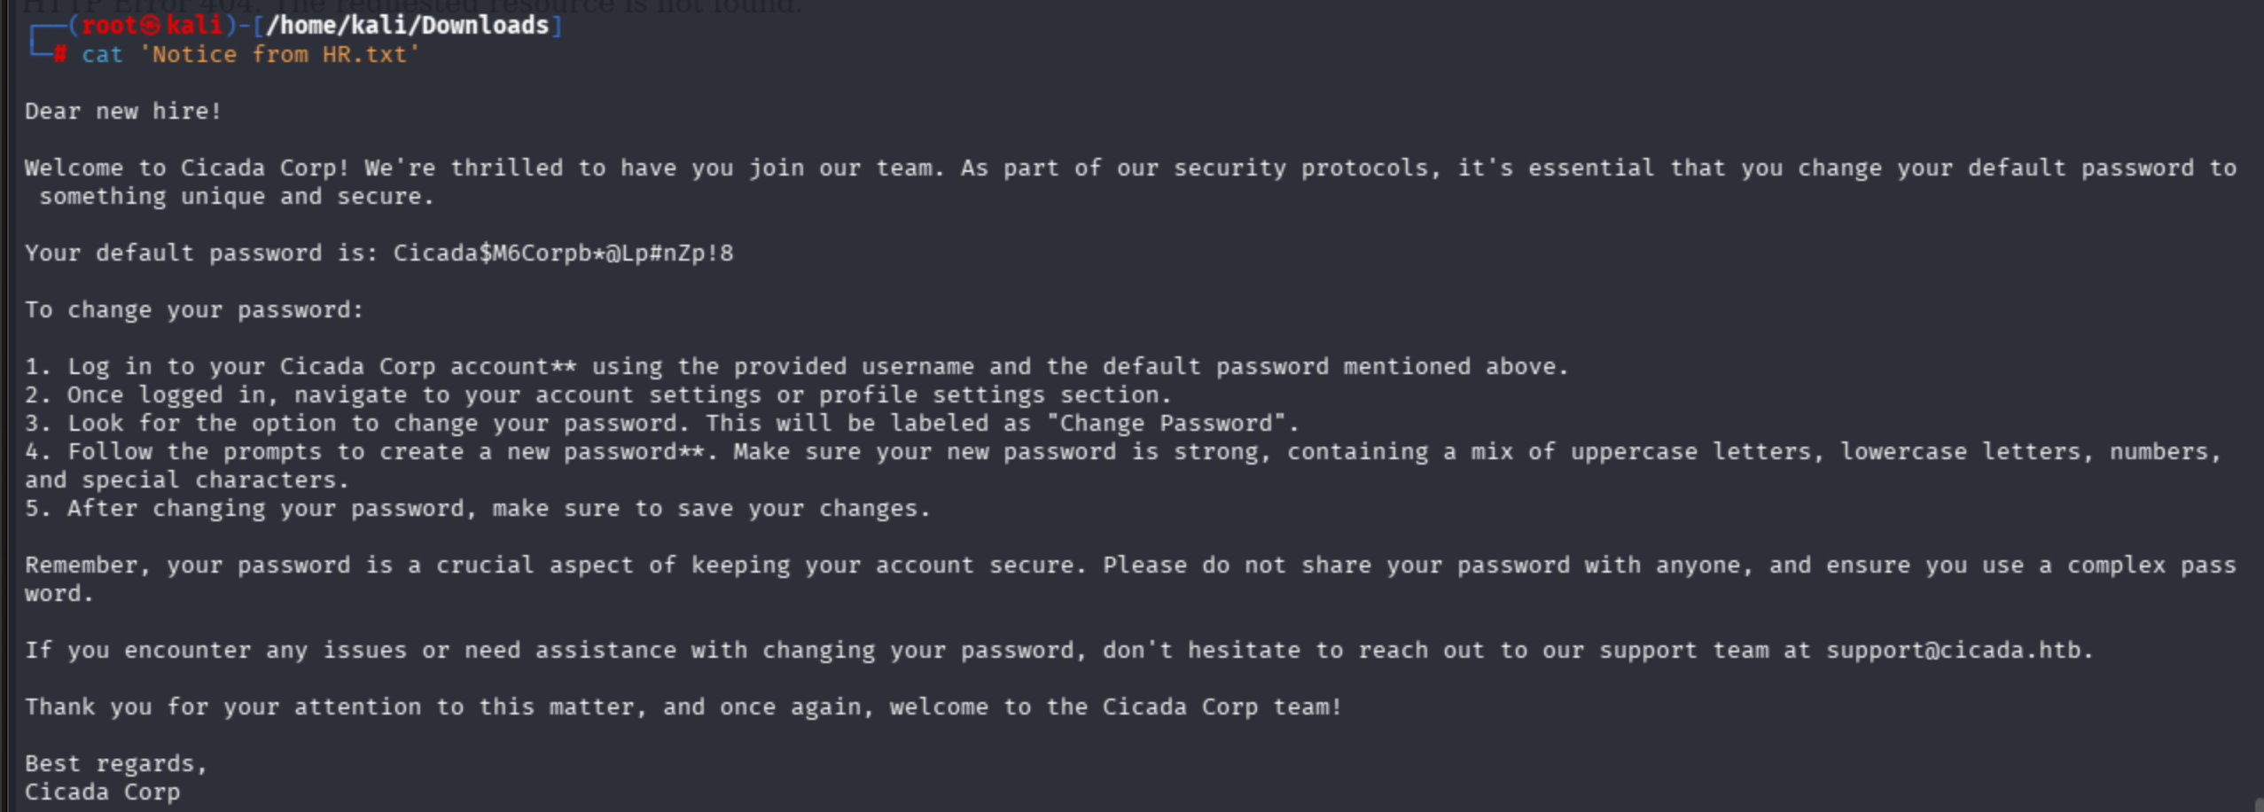Image resolution: width=2264 pixels, height=812 pixels.
Task: Click the red kali hostname in prompt
Action: pyautogui.click(x=194, y=26)
